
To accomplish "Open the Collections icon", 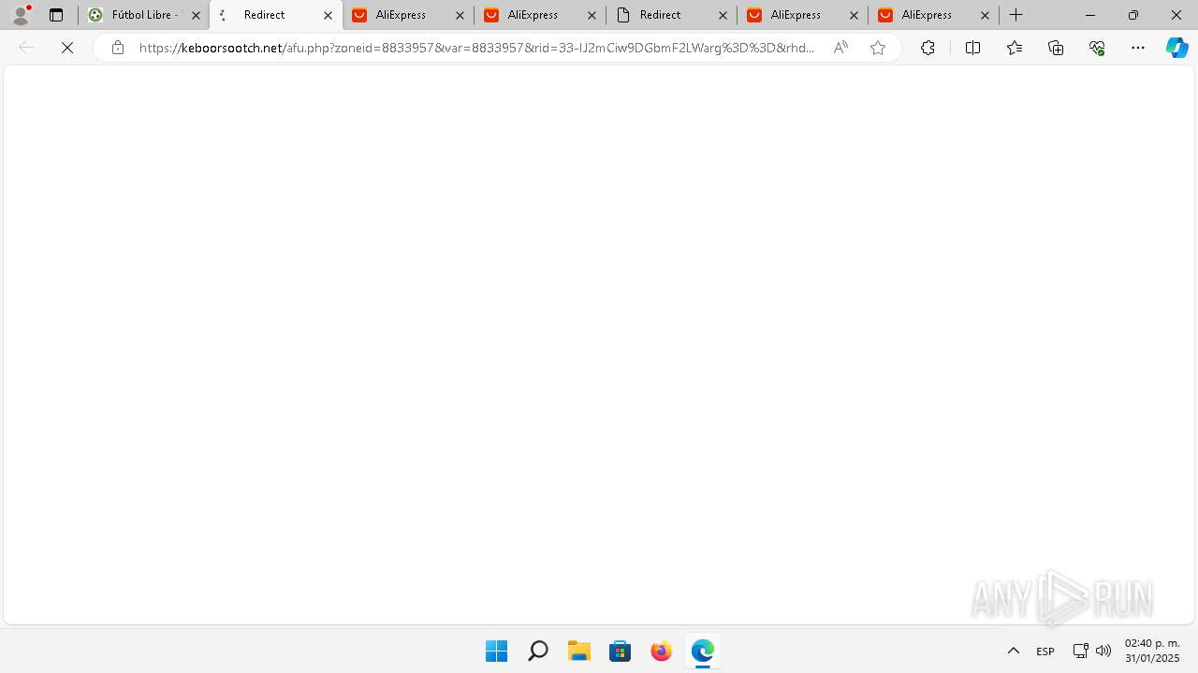I will [x=1056, y=48].
